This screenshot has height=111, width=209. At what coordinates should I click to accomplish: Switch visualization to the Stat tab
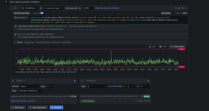152,46
